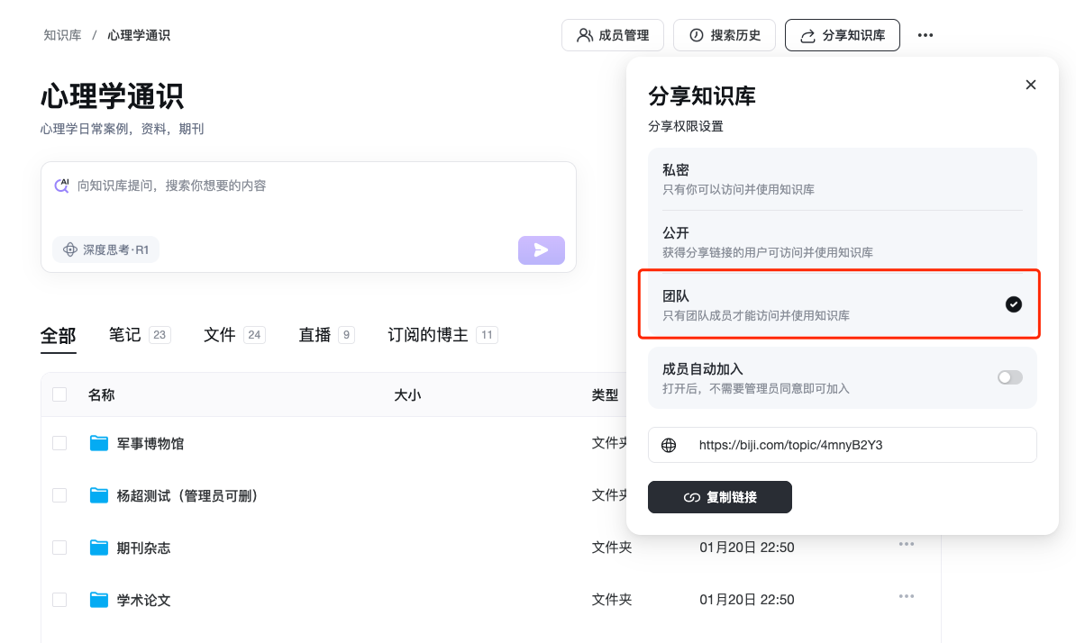This screenshot has height=643, width=1076.
Task: Open the top-right three-dot more menu
Action: (925, 35)
